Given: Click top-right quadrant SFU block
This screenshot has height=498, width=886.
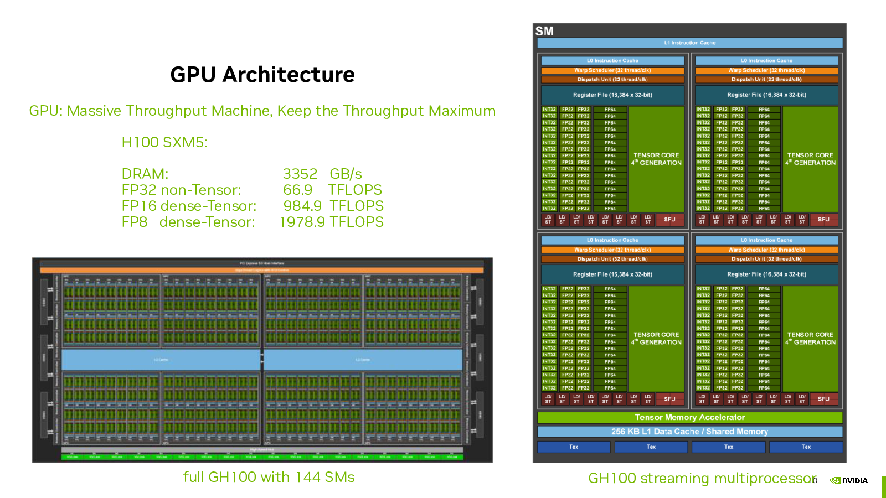Looking at the screenshot, I should pyautogui.click(x=824, y=220).
